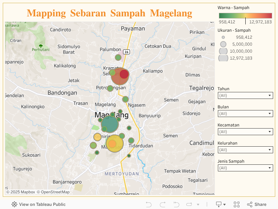Select the 958,412 size legend circle
Image resolution: width=278 pixels, height=209 pixels.
click(x=223, y=37)
